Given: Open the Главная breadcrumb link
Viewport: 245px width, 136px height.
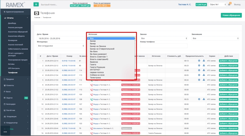Looking at the screenshot, I should pos(37,17).
